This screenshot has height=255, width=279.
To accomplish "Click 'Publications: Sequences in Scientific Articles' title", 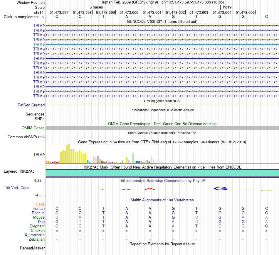I will click(x=162, y=110).
